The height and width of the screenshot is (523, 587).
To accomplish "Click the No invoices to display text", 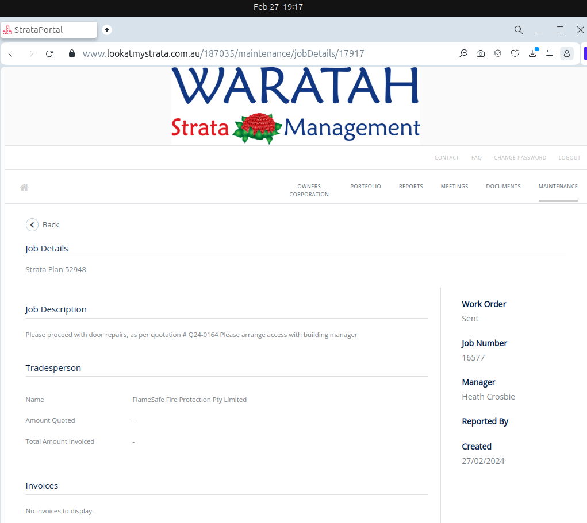I will pos(60,511).
